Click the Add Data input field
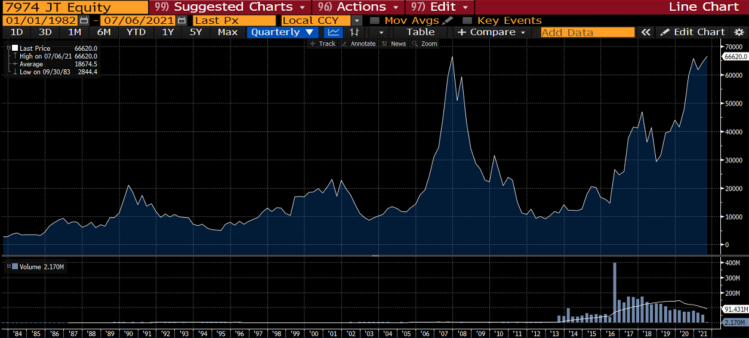749x338 pixels. coord(587,32)
